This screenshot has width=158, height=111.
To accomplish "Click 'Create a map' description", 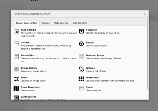I will click(x=28, y=90).
